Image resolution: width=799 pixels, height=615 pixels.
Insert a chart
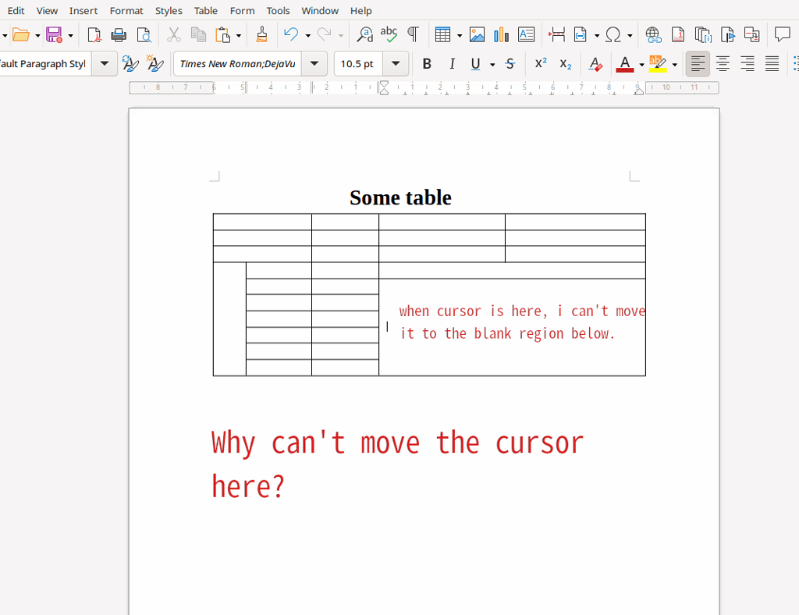point(500,34)
